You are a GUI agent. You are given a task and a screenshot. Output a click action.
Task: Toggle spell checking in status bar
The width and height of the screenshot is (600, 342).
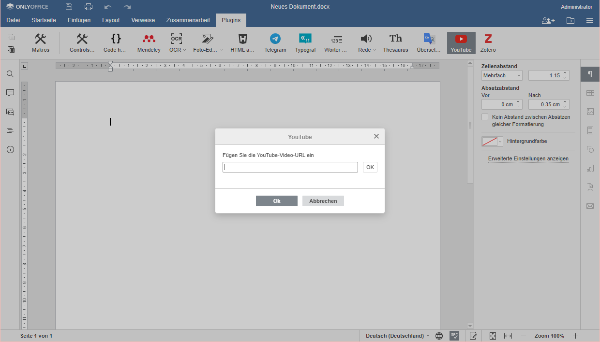click(x=454, y=336)
